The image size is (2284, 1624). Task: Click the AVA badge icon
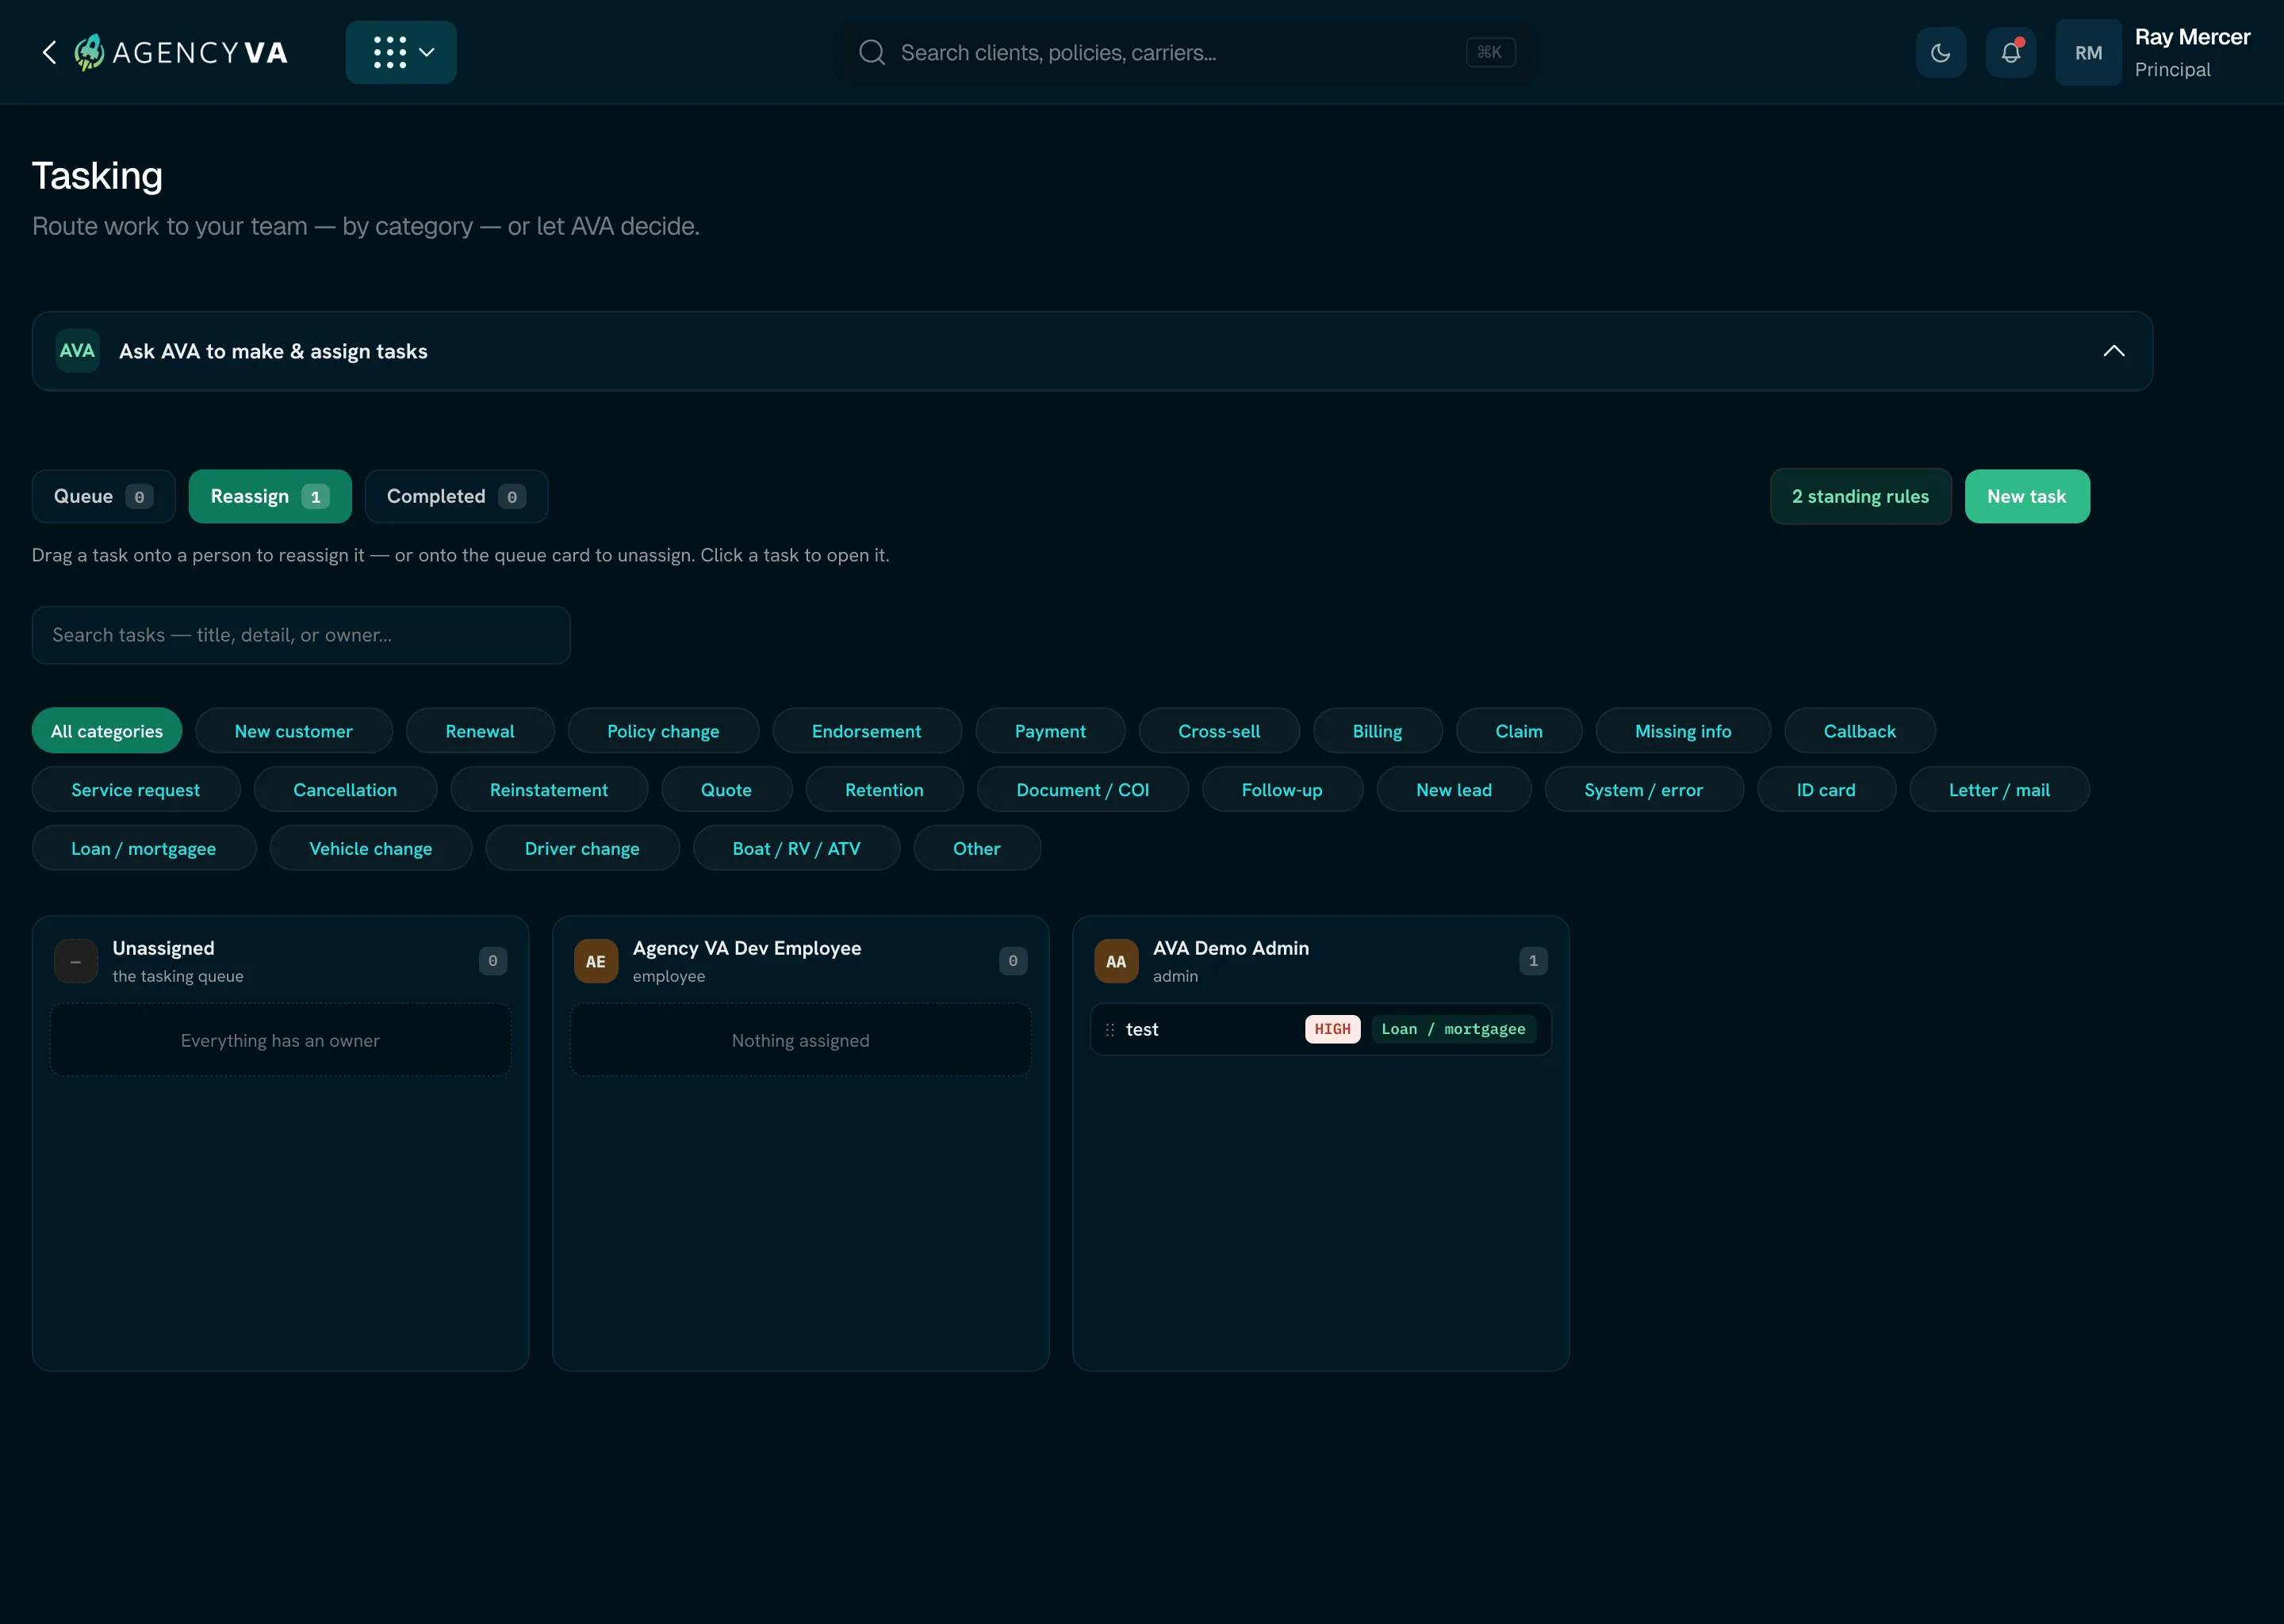coord(77,351)
